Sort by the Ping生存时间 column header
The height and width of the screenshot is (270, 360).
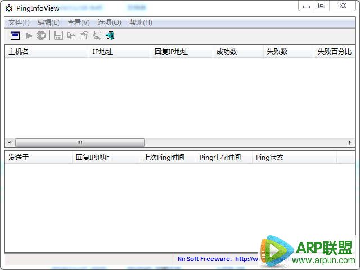tap(224, 157)
